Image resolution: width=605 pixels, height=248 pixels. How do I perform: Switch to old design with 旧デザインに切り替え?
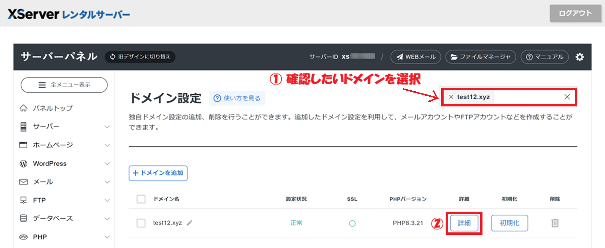coord(140,57)
